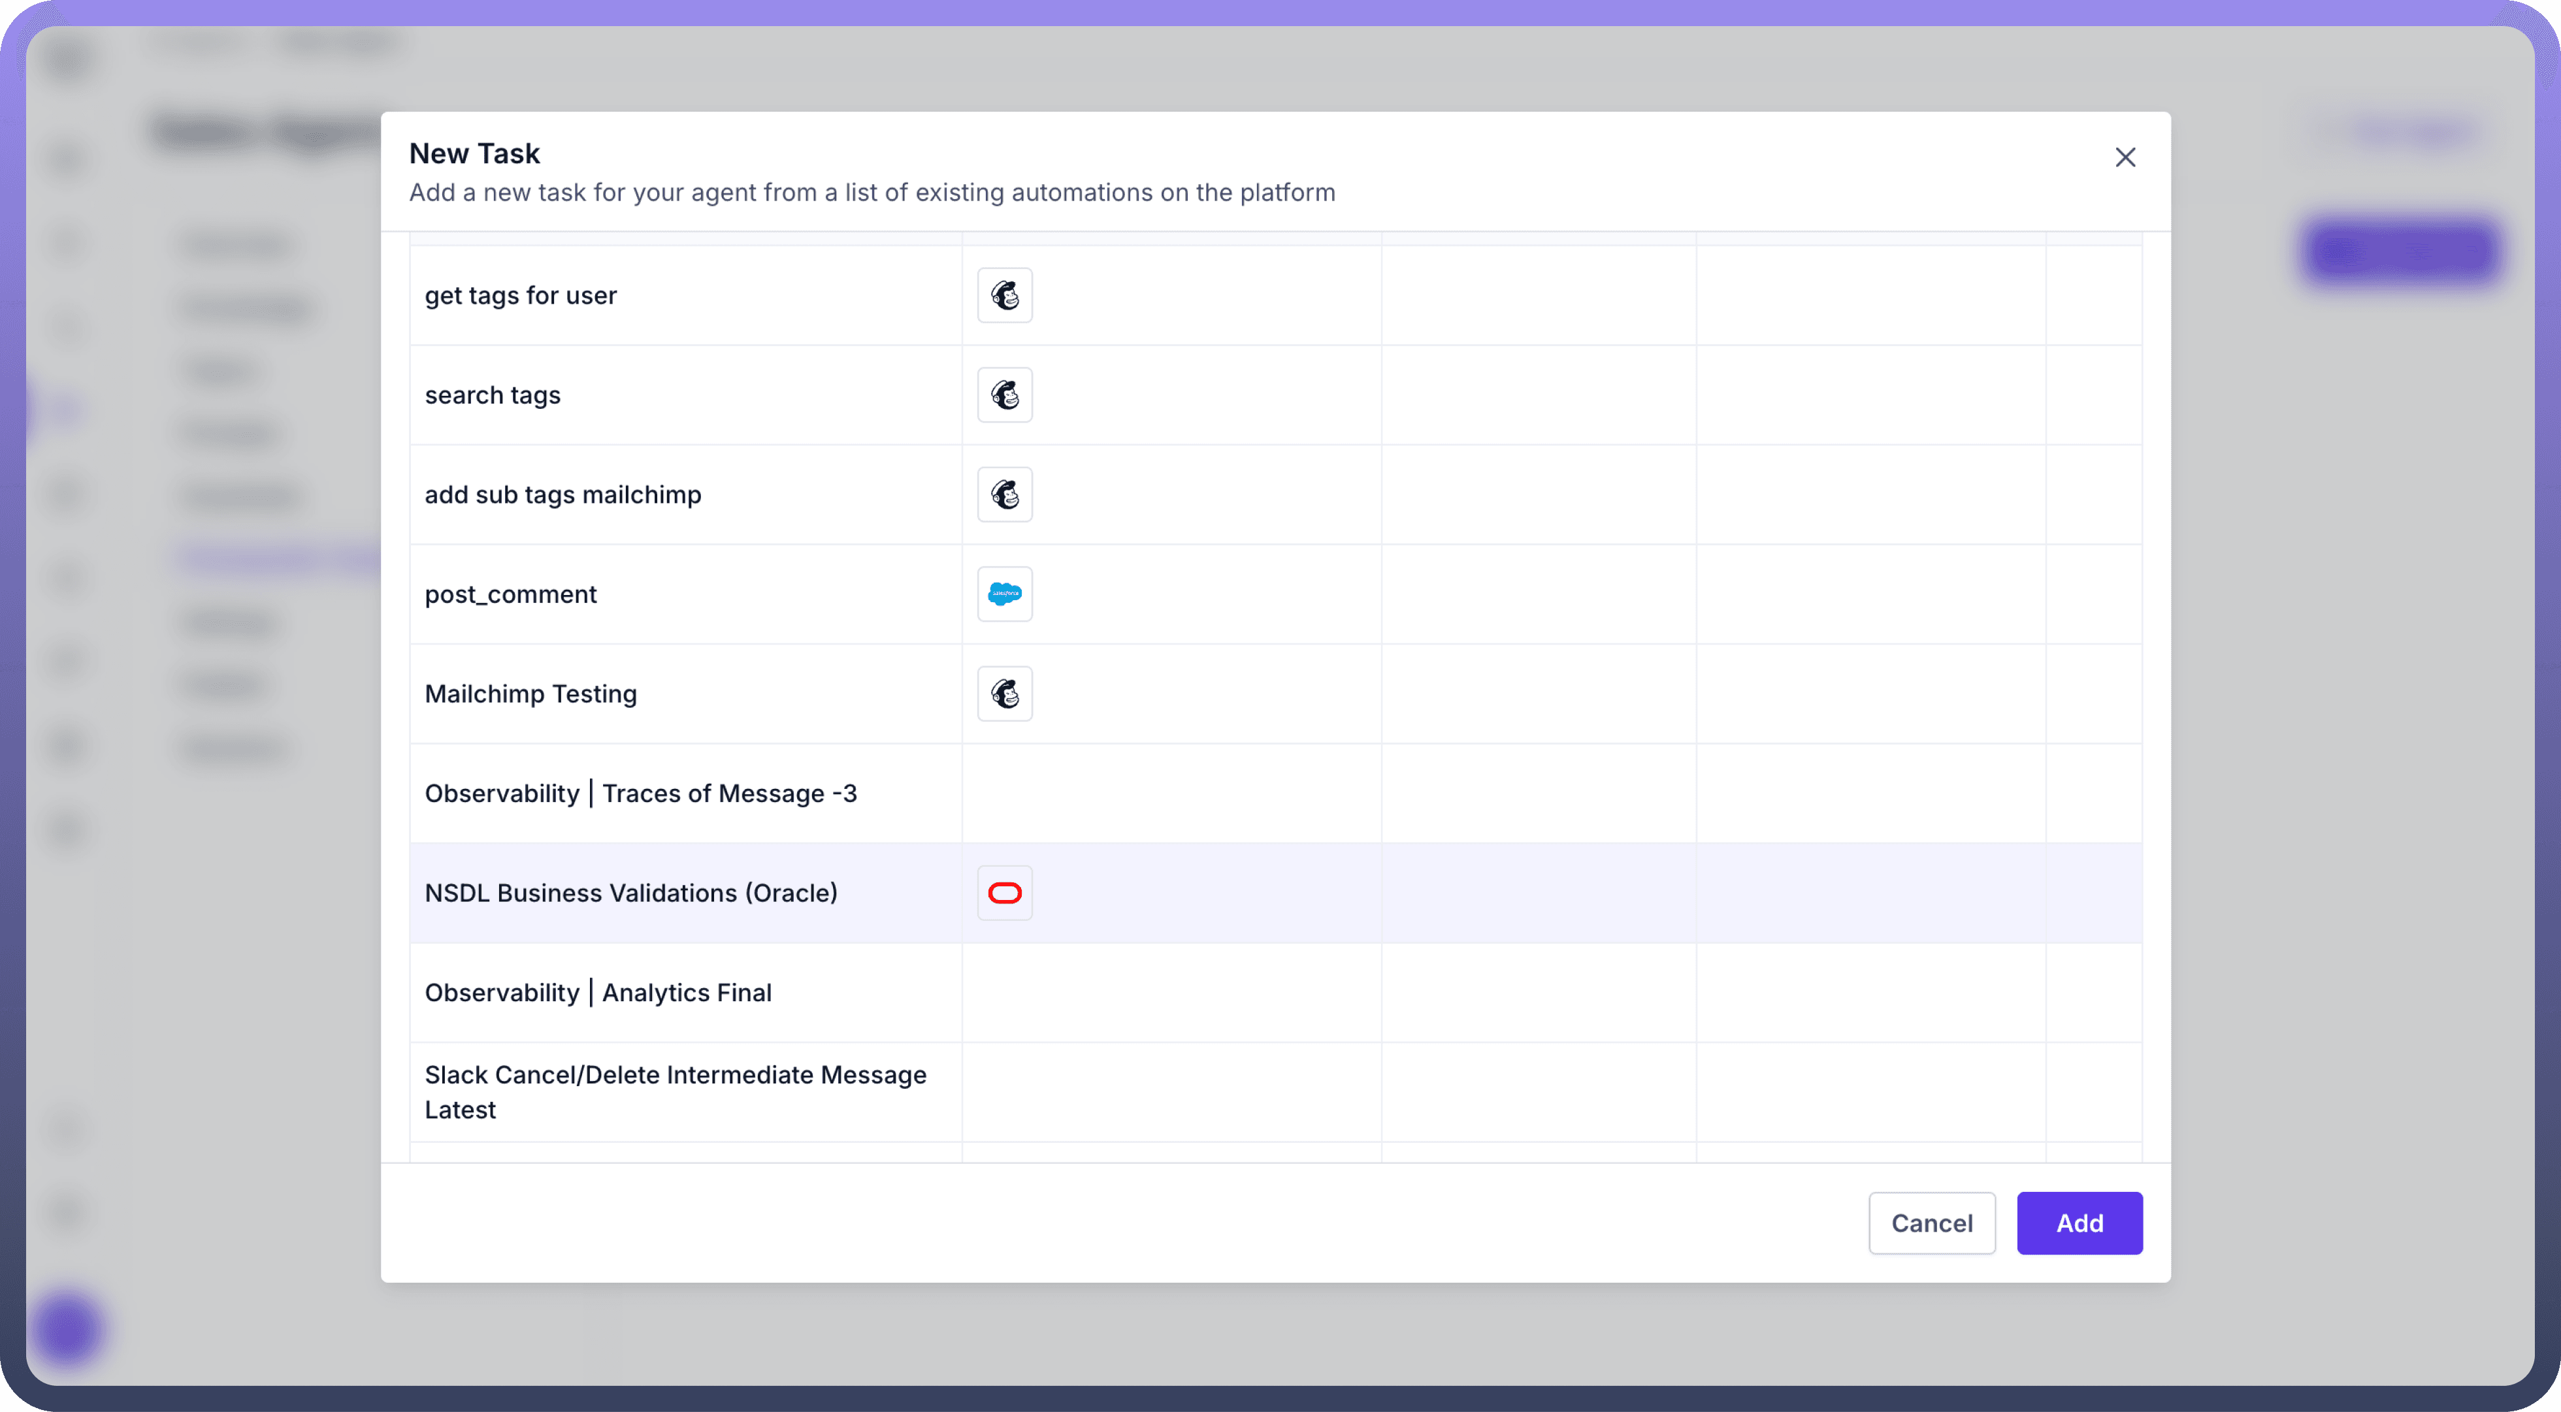Close the New Task dialog with X
Screen dimensions: 2561x1412
click(x=2125, y=157)
